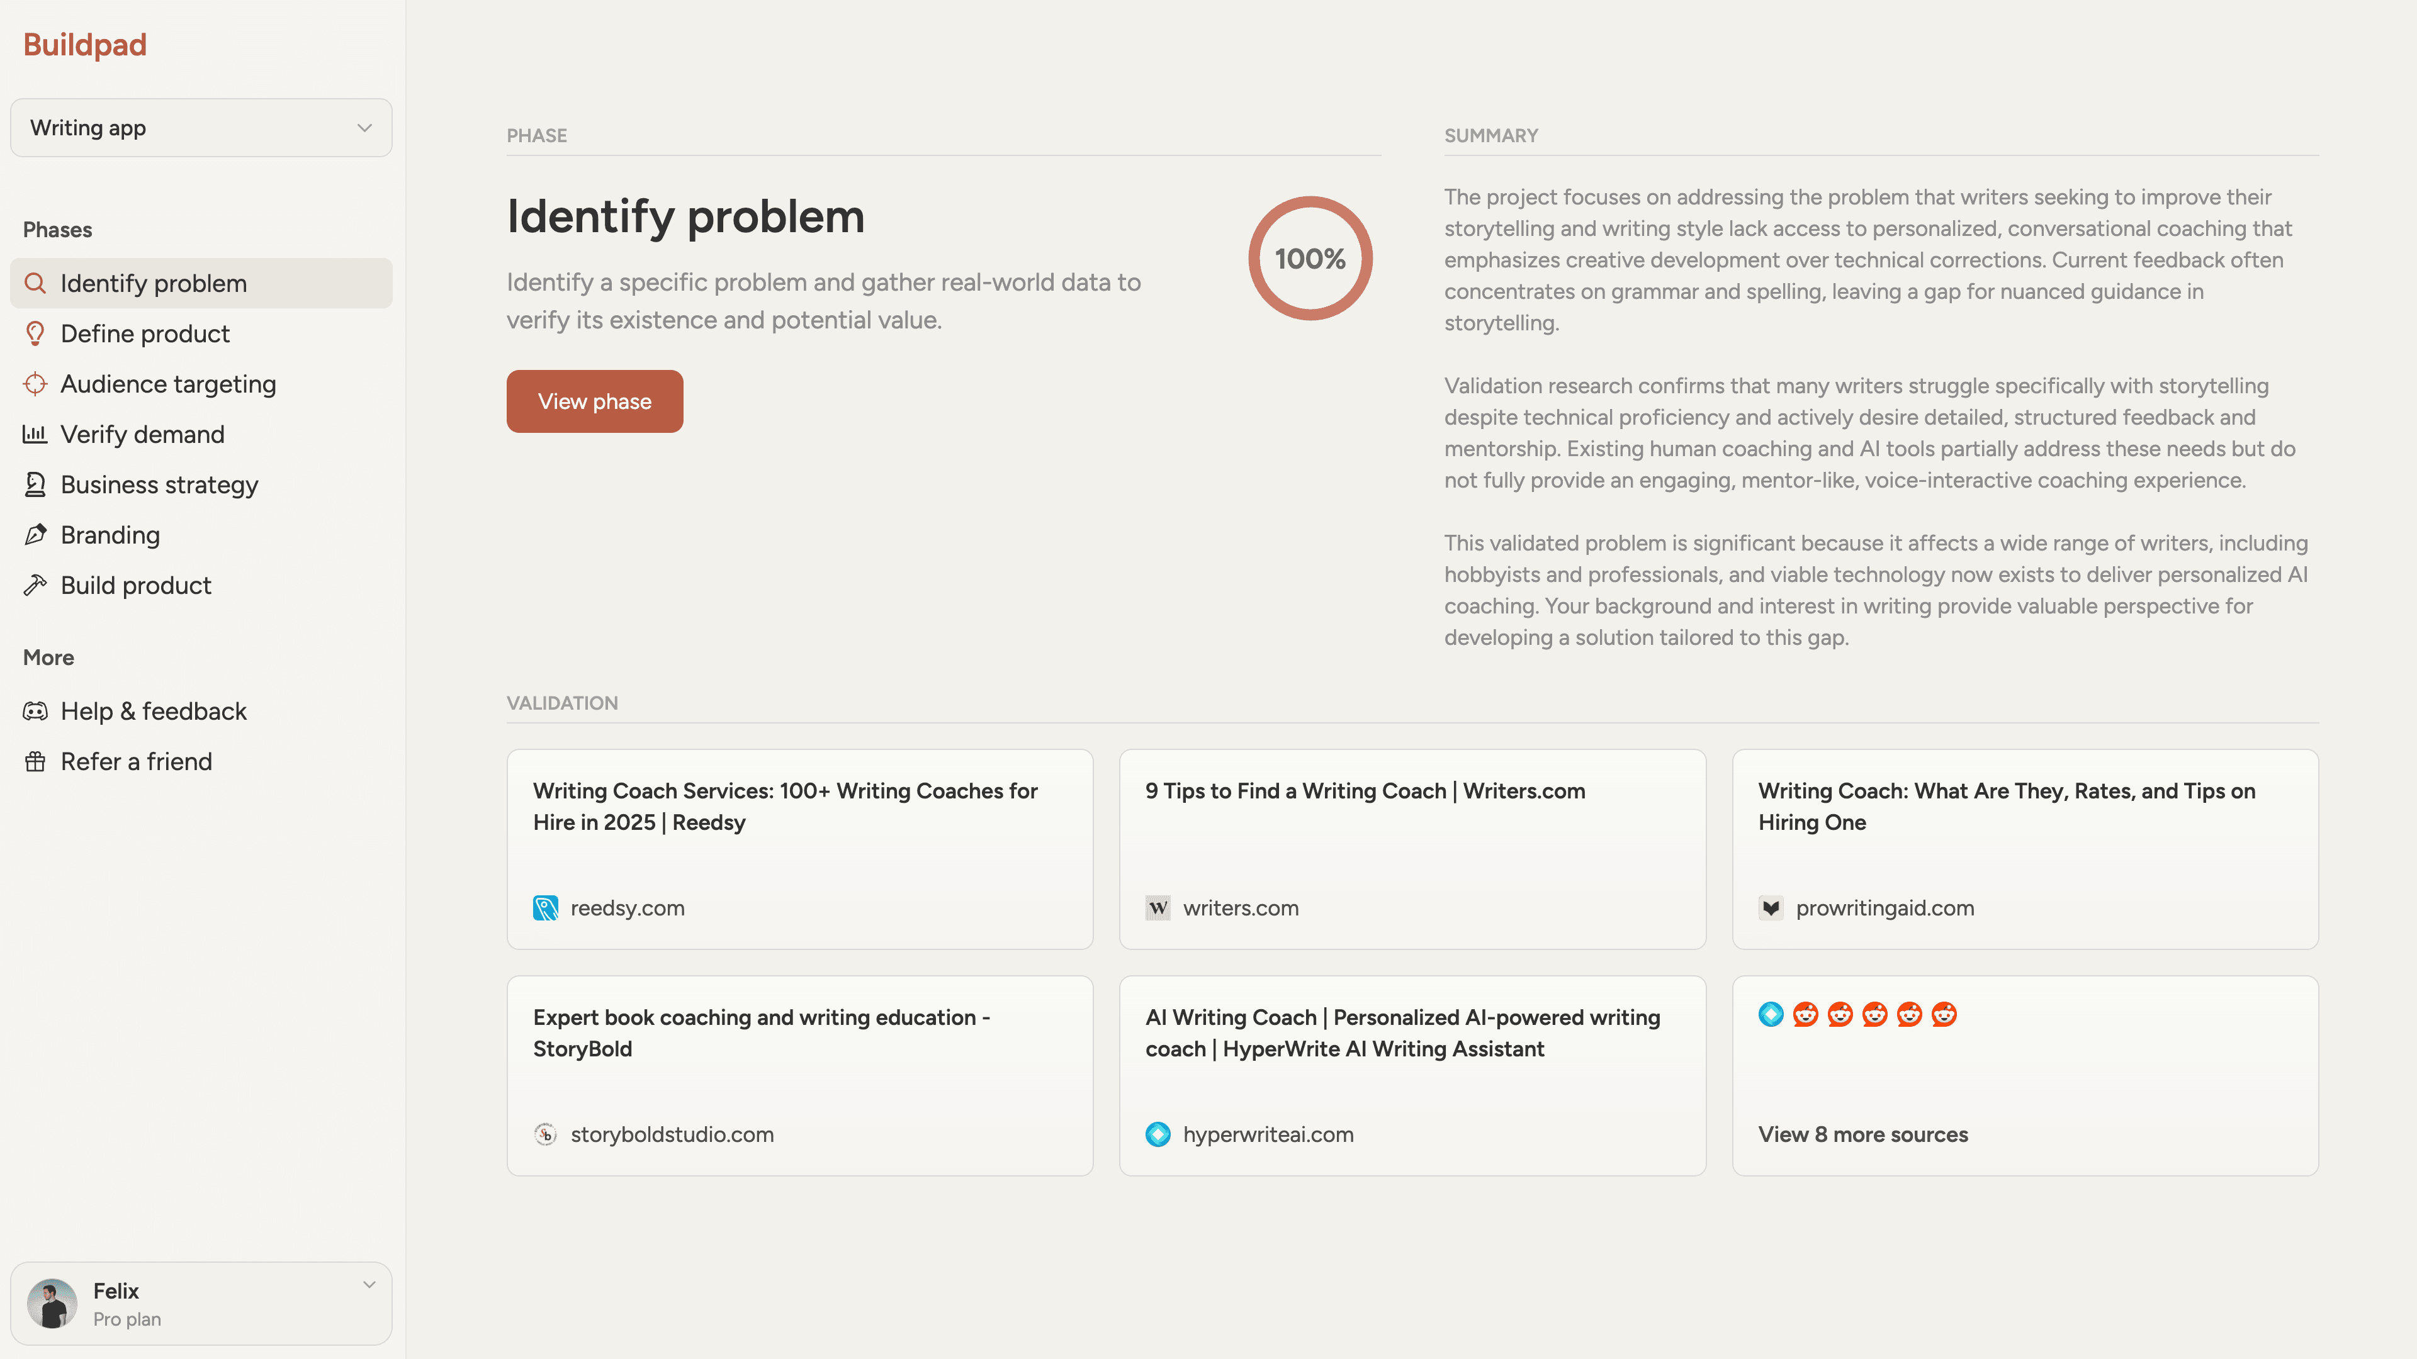The height and width of the screenshot is (1359, 2417).
Task: Open View 8 more sources card
Action: (x=2025, y=1076)
